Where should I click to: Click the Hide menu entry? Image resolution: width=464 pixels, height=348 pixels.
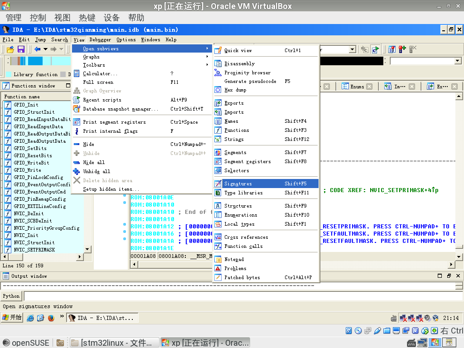(x=142, y=145)
